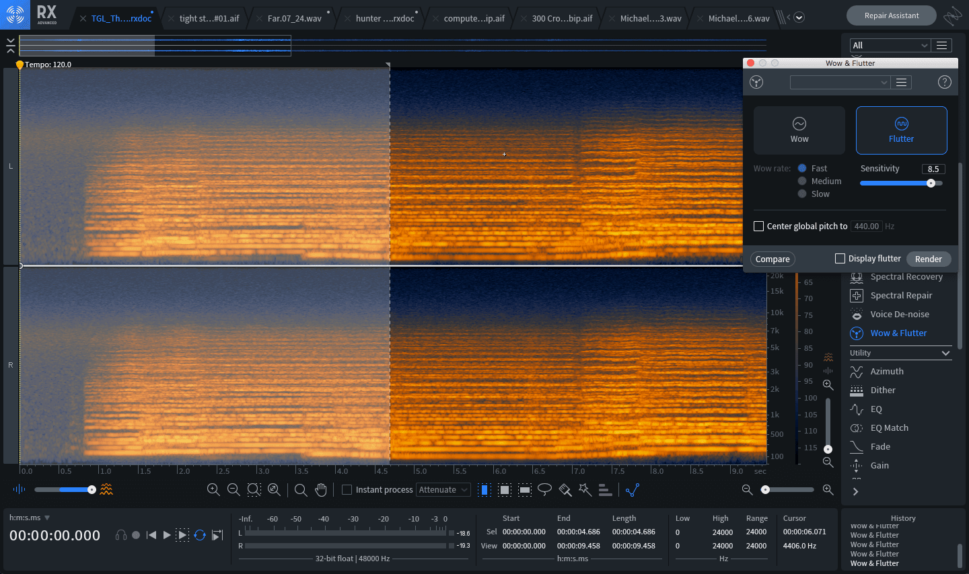Switch to the TGL_Th....rxdoc tab
The width and height of the screenshot is (969, 574).
click(121, 18)
